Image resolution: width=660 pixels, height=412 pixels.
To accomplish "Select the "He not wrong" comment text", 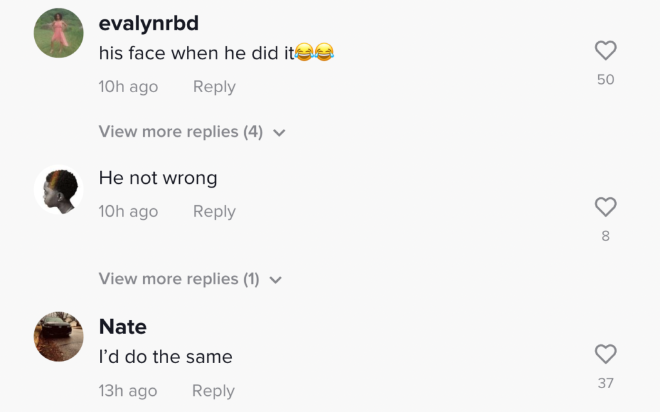I will click(158, 178).
